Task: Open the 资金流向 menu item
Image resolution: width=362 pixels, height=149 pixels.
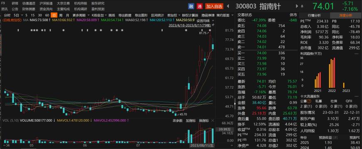Action: pyautogui.click(x=46, y=9)
